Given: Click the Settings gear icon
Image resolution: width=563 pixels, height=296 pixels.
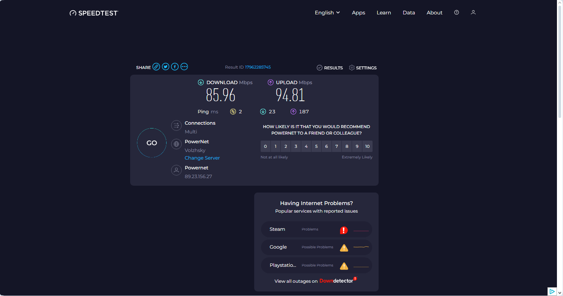Looking at the screenshot, I should pos(352,68).
